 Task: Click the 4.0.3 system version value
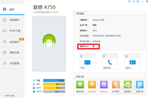[94, 31]
